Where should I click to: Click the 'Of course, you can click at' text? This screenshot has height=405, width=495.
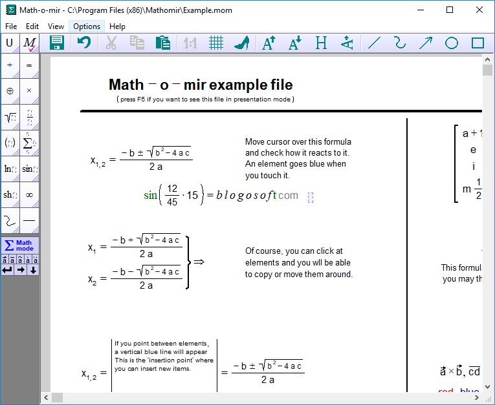[x=294, y=251]
